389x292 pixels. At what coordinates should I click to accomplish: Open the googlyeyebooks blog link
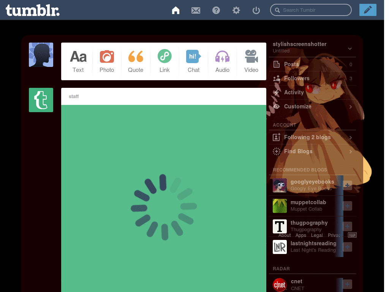click(x=312, y=182)
